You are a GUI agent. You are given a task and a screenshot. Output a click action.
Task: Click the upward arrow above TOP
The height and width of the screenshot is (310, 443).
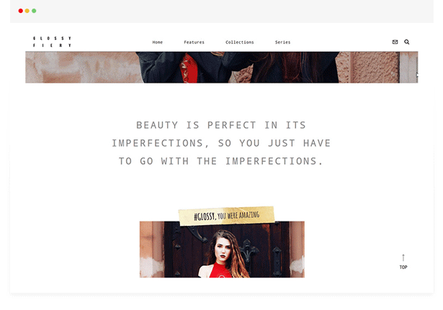tap(403, 257)
